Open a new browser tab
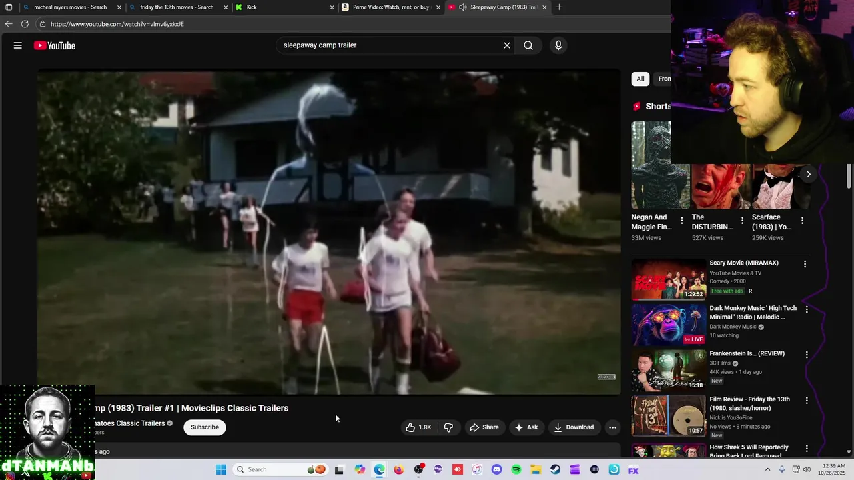The height and width of the screenshot is (480, 854). [559, 7]
